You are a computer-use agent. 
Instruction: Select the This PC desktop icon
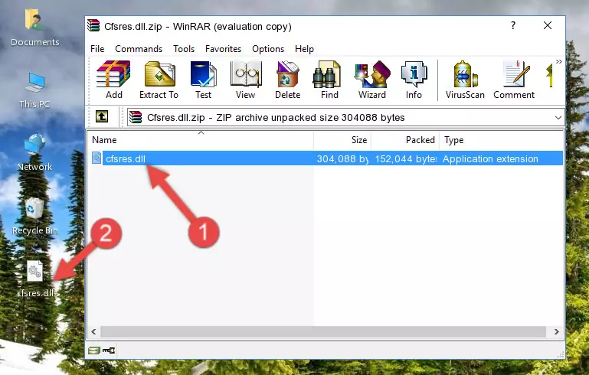[x=34, y=90]
